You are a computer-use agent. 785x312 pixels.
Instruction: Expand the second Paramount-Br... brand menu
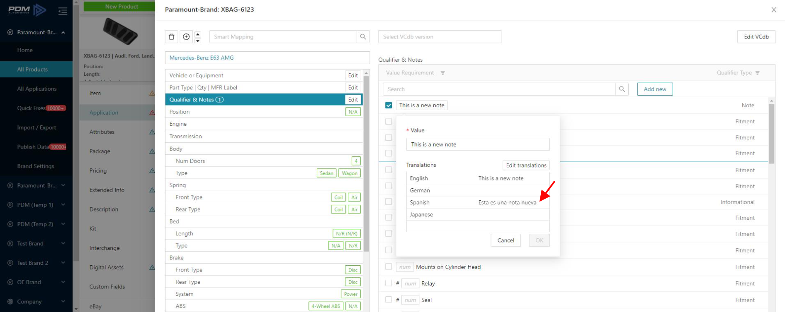click(x=63, y=185)
